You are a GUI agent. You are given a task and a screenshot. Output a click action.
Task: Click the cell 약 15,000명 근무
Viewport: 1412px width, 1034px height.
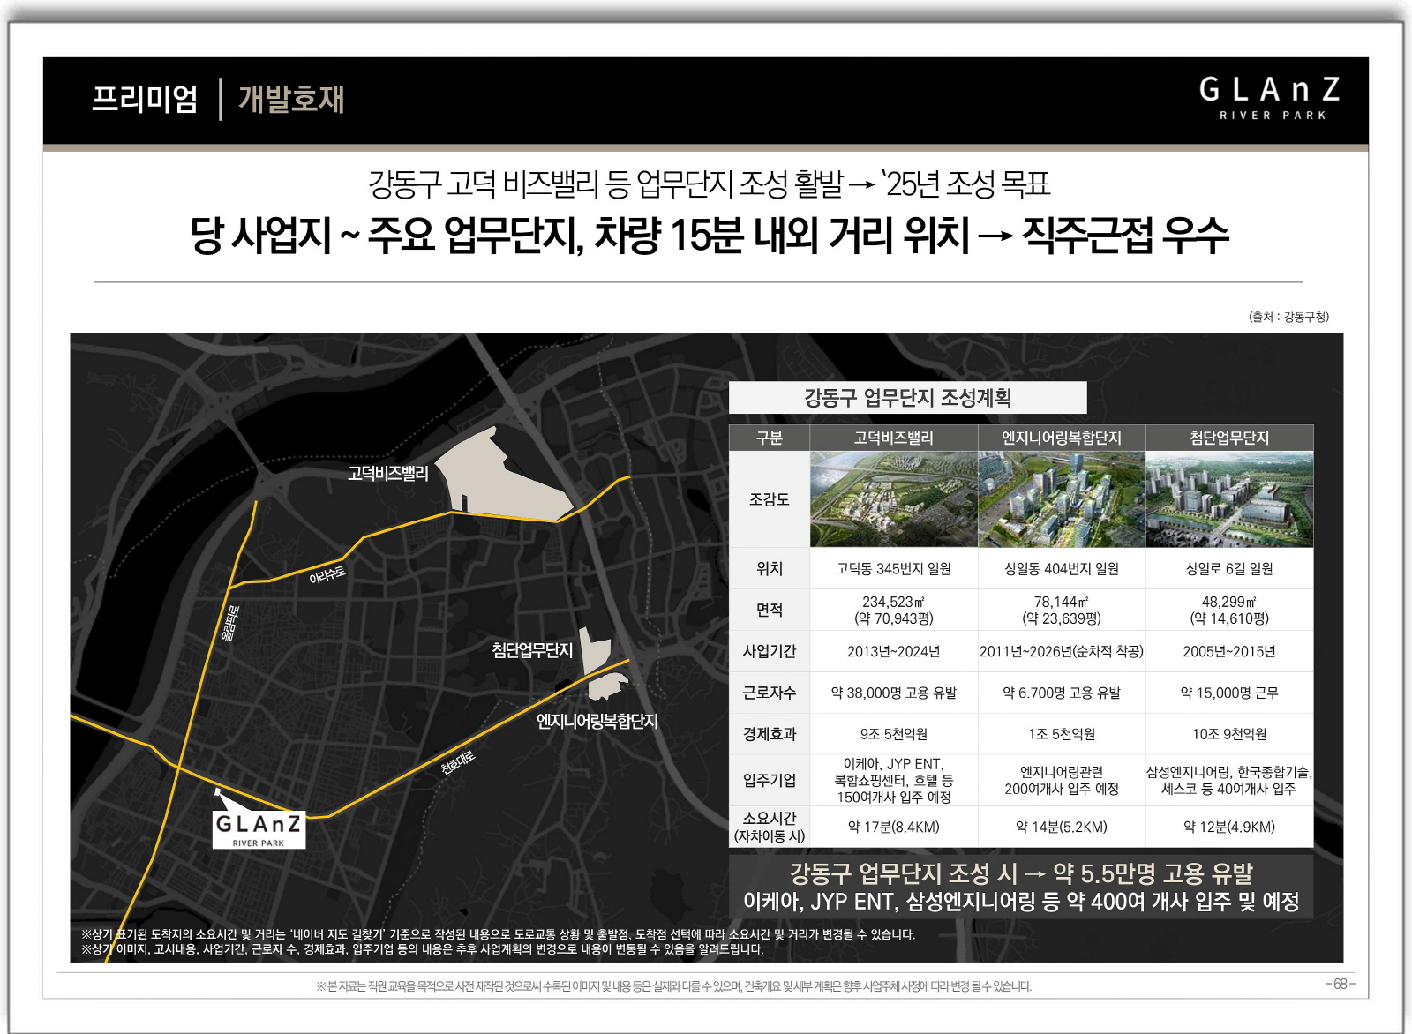(x=1229, y=693)
